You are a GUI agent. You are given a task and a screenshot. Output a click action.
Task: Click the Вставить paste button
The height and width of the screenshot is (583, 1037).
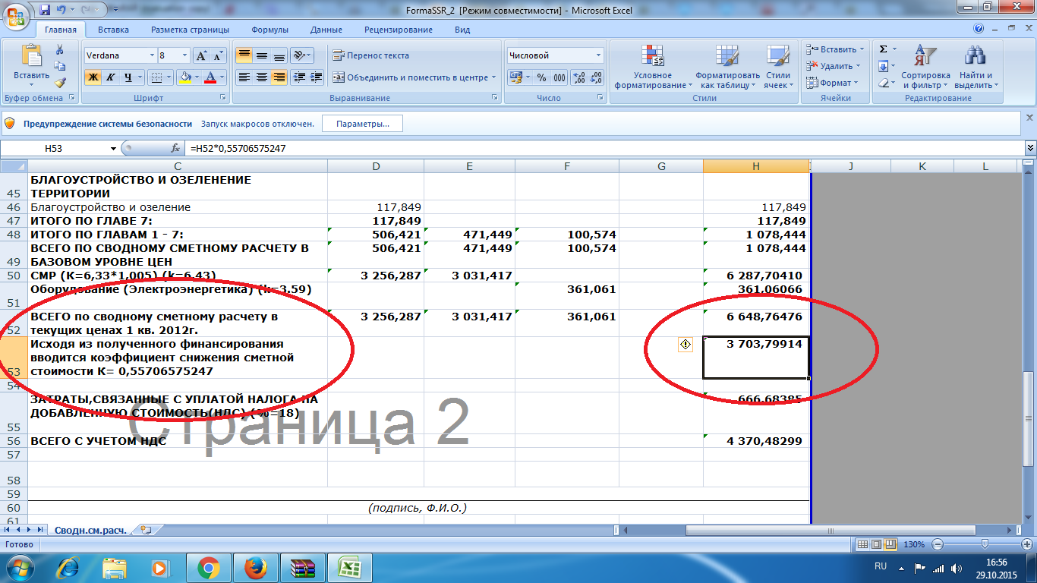pyautogui.click(x=32, y=67)
